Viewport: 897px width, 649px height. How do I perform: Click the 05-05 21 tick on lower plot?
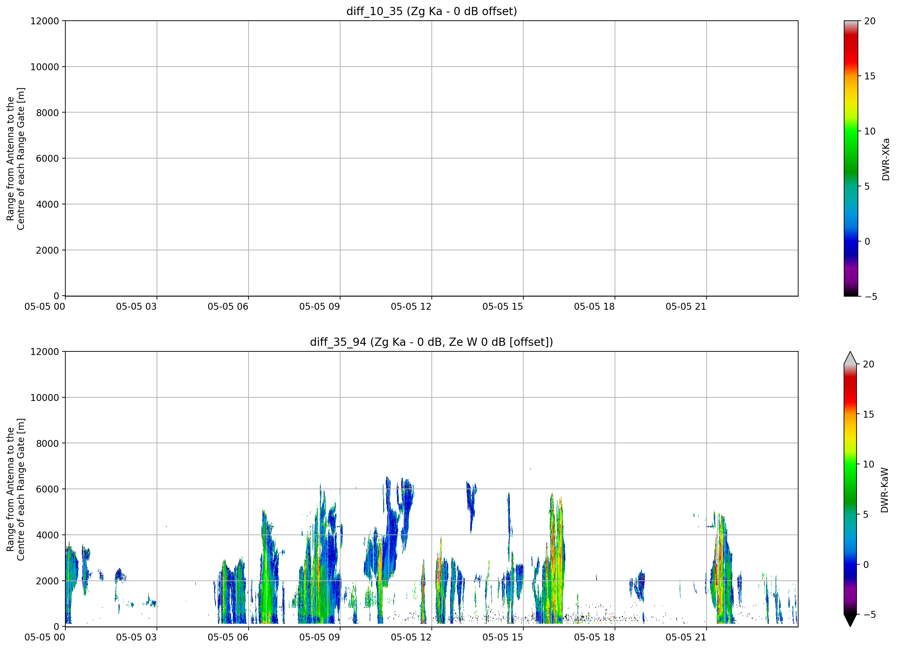[x=686, y=638]
